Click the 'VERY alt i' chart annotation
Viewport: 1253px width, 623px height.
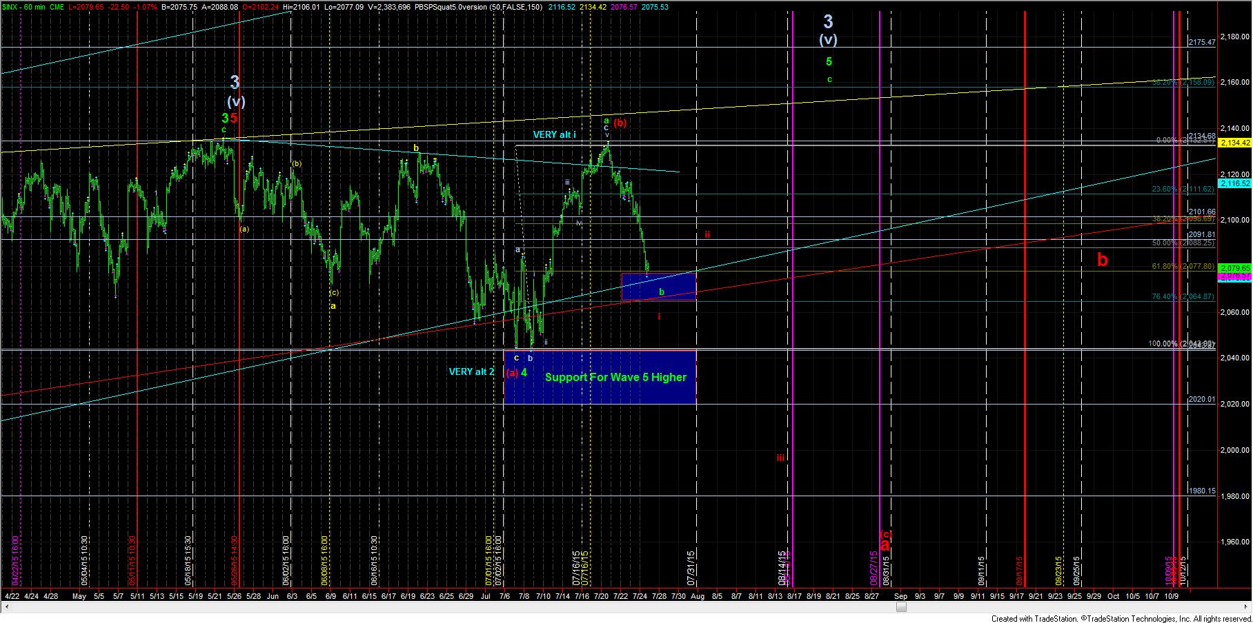[x=554, y=135]
